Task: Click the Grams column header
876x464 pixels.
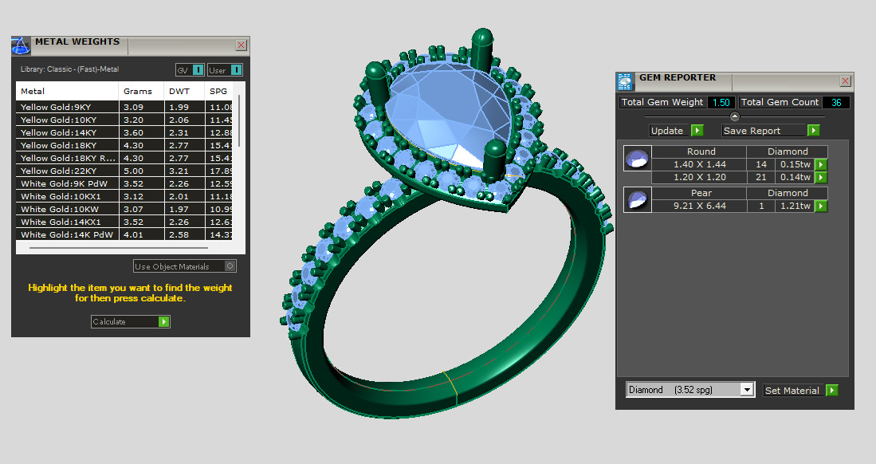Action: tap(141, 91)
